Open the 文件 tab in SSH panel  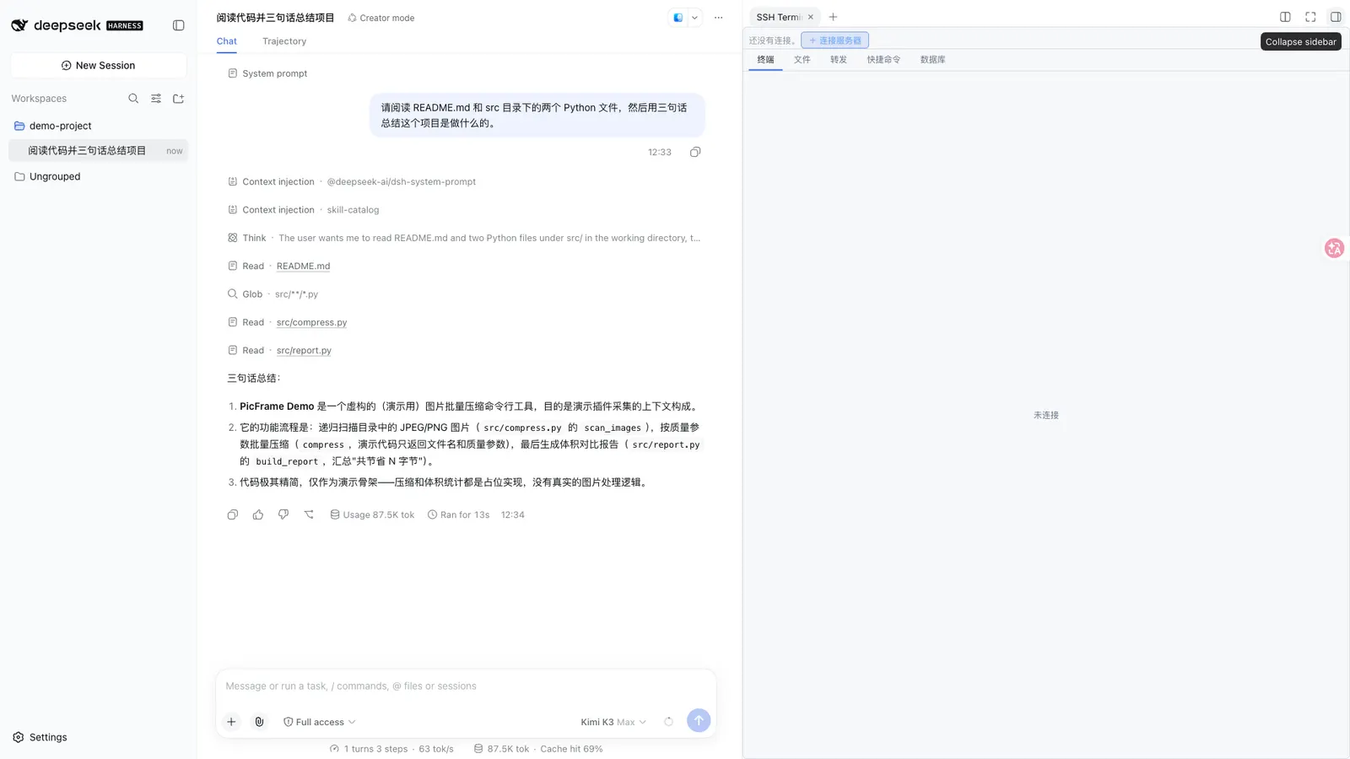click(x=802, y=60)
